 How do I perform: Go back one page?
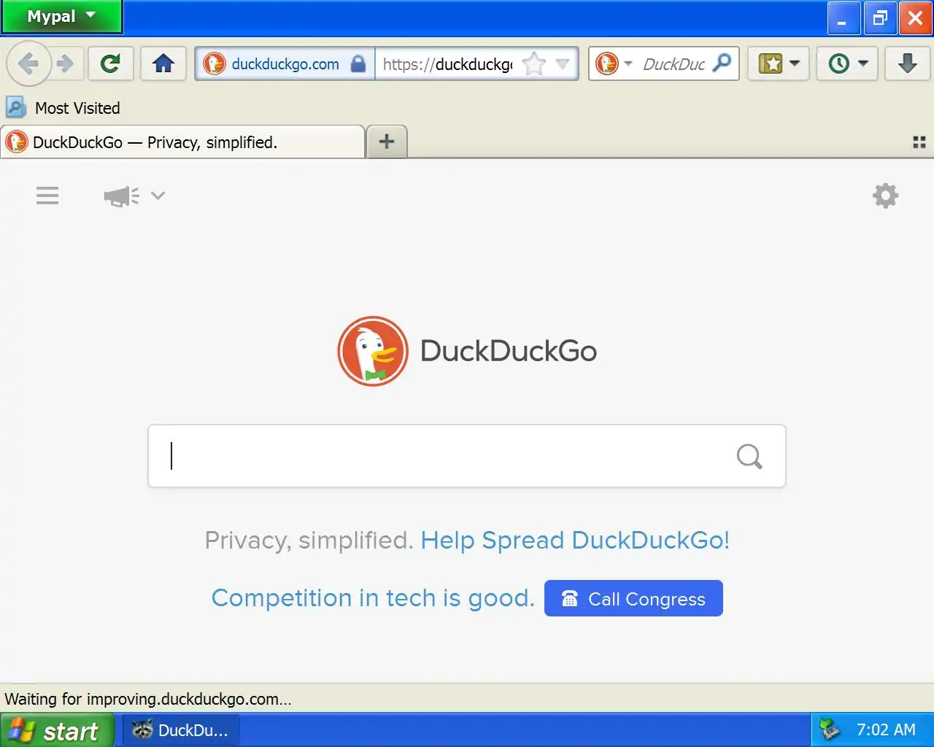point(28,63)
